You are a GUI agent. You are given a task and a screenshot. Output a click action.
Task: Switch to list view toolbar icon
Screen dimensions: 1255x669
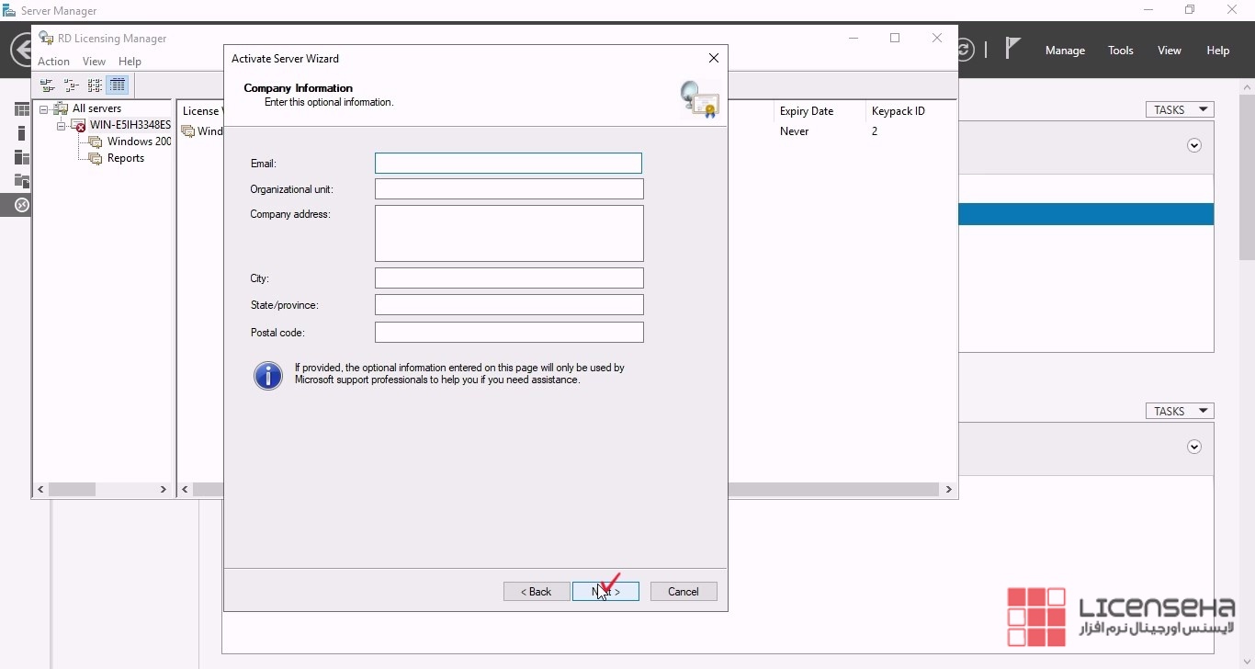point(95,85)
